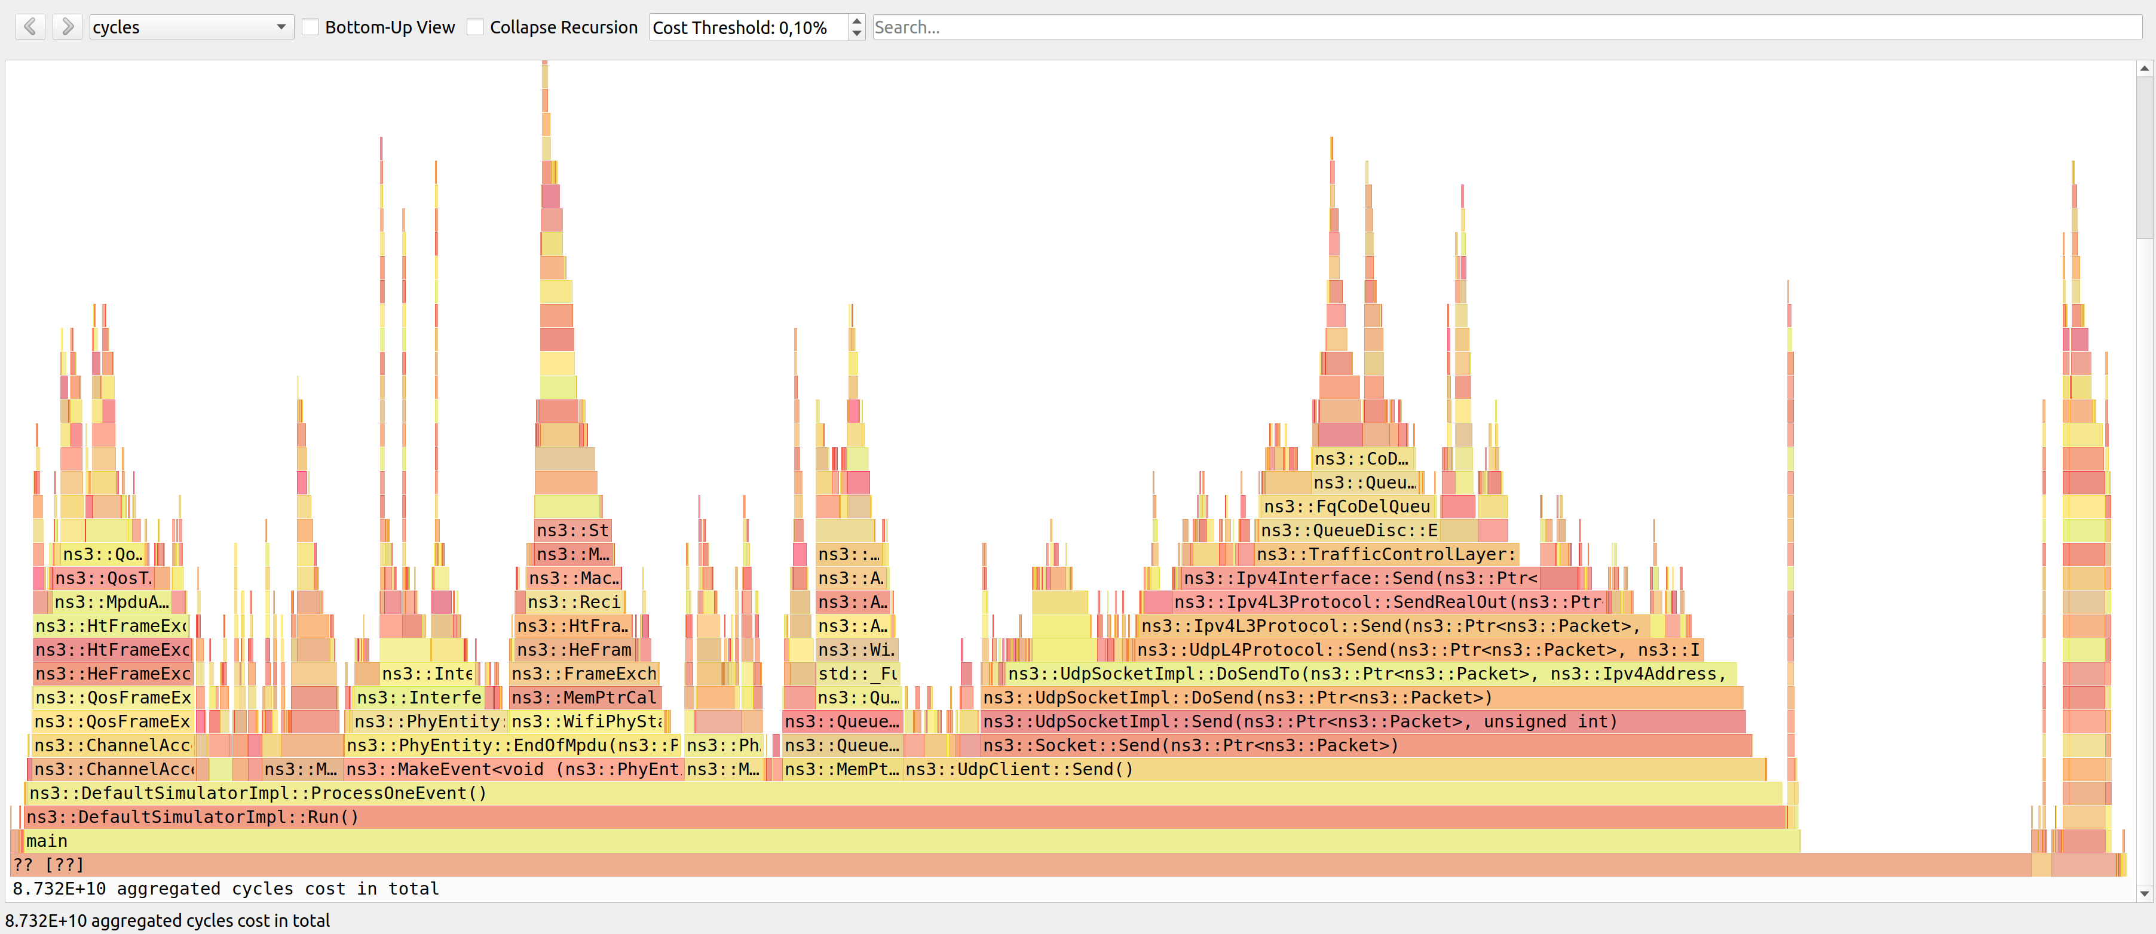
Task: Click the cost threshold up stepper arrow
Action: tap(855, 21)
